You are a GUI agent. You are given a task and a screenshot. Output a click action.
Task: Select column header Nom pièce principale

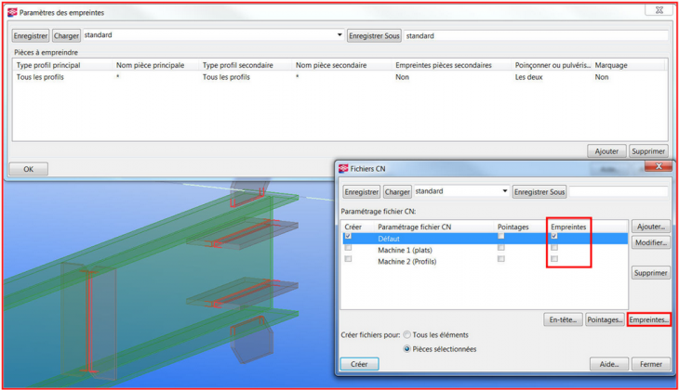click(x=151, y=65)
